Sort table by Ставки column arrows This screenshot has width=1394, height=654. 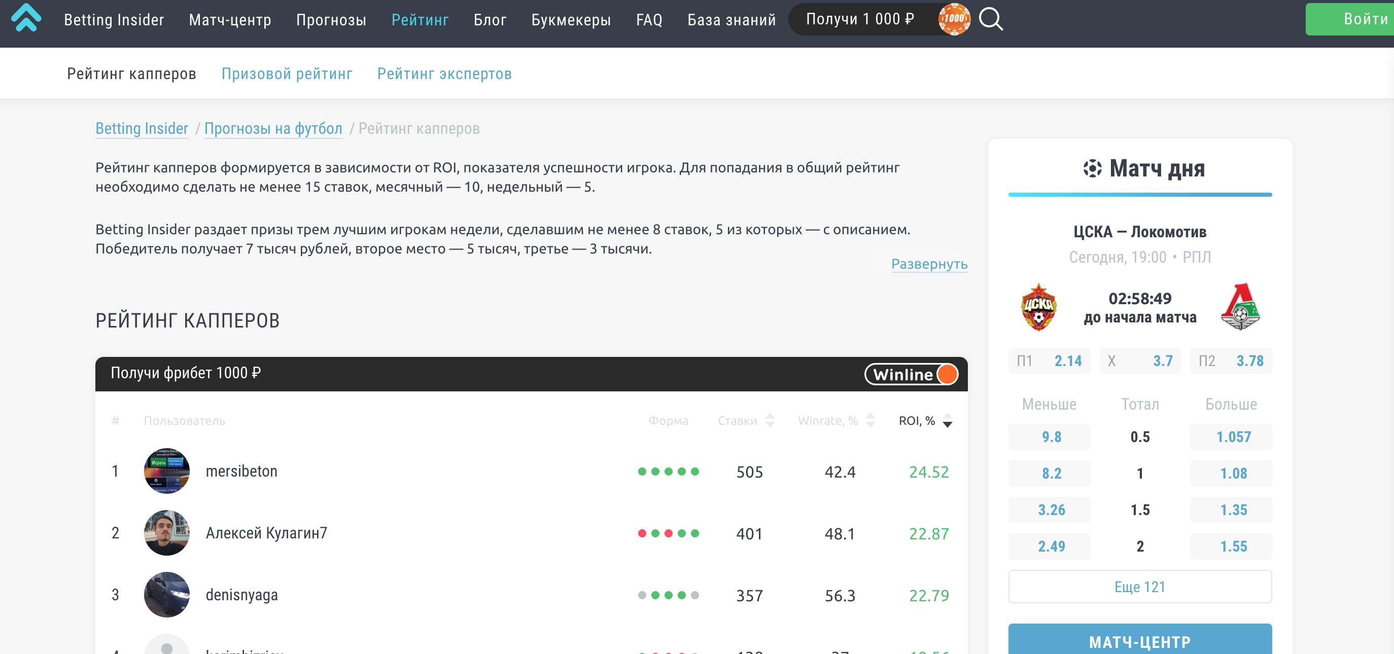[x=770, y=420]
